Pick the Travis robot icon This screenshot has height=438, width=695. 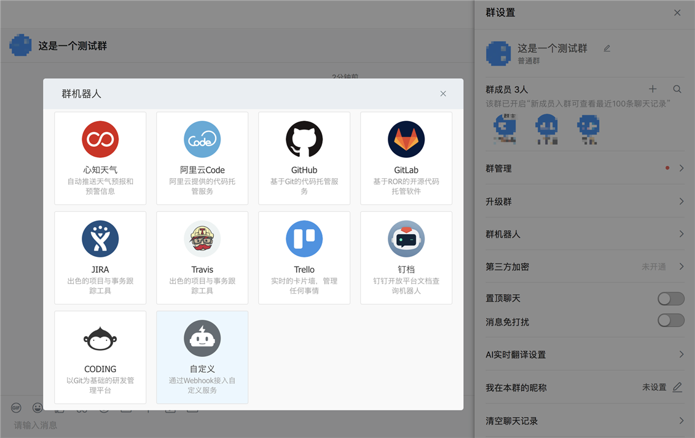pyautogui.click(x=202, y=239)
